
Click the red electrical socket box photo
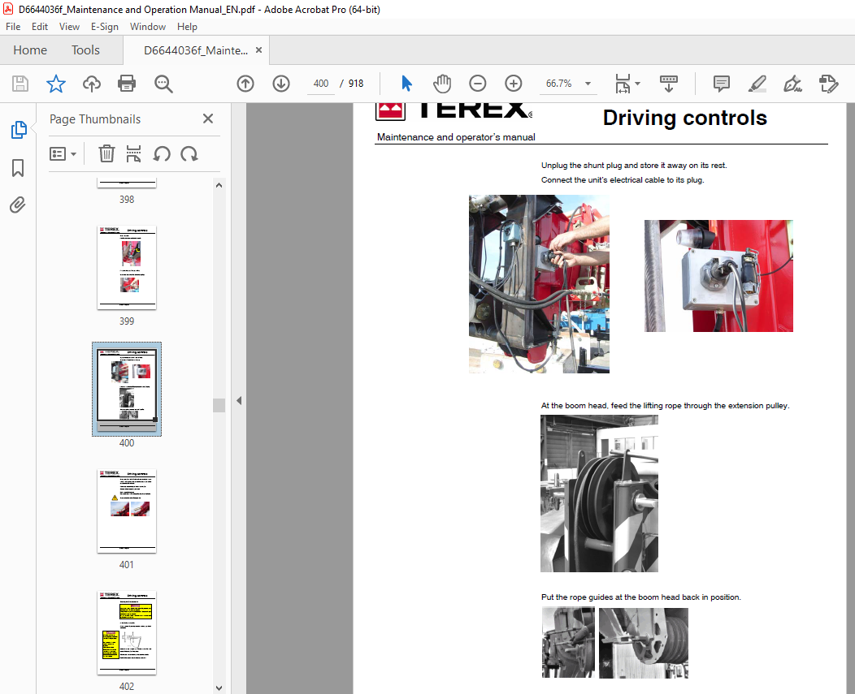coord(718,276)
